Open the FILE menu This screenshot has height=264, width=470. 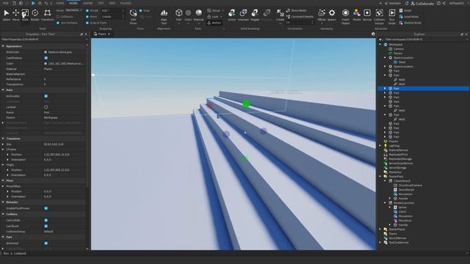[x=6, y=3]
